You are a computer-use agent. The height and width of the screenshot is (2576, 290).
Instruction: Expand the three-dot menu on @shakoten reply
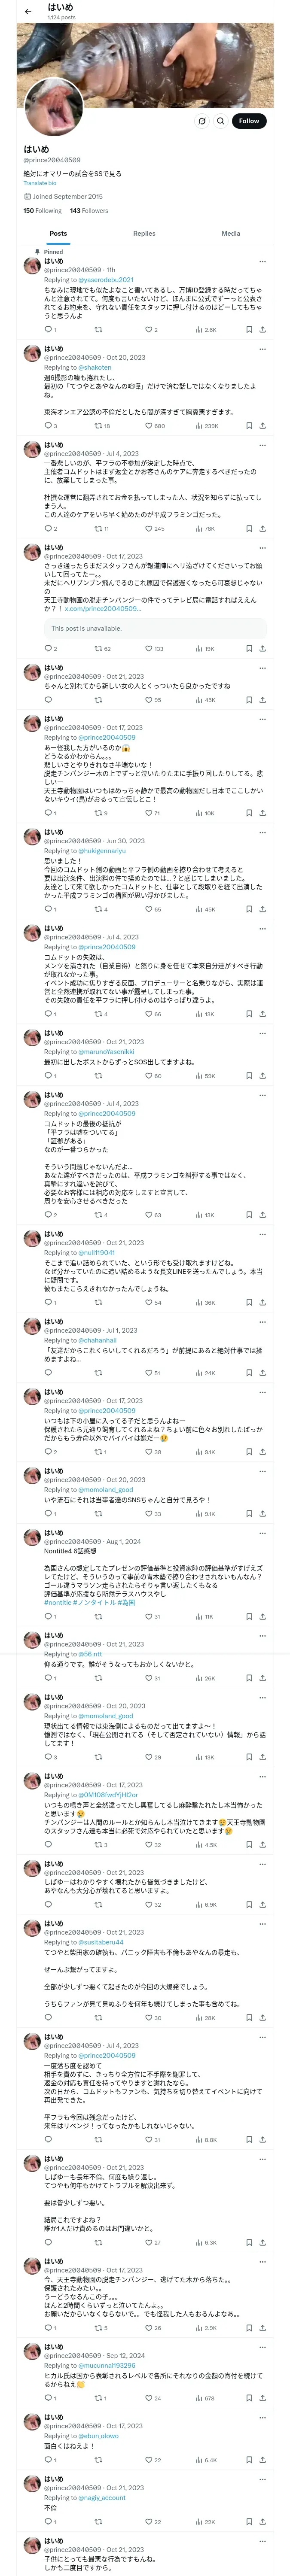coord(263,349)
